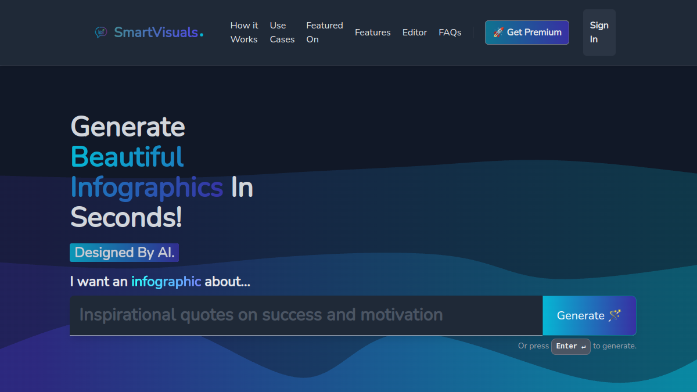Image resolution: width=697 pixels, height=392 pixels.
Task: Go to How it Works section
Action: click(x=245, y=33)
